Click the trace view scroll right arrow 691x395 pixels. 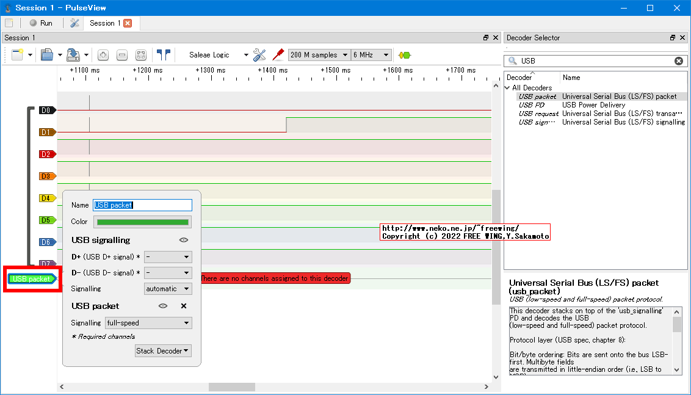click(486, 386)
